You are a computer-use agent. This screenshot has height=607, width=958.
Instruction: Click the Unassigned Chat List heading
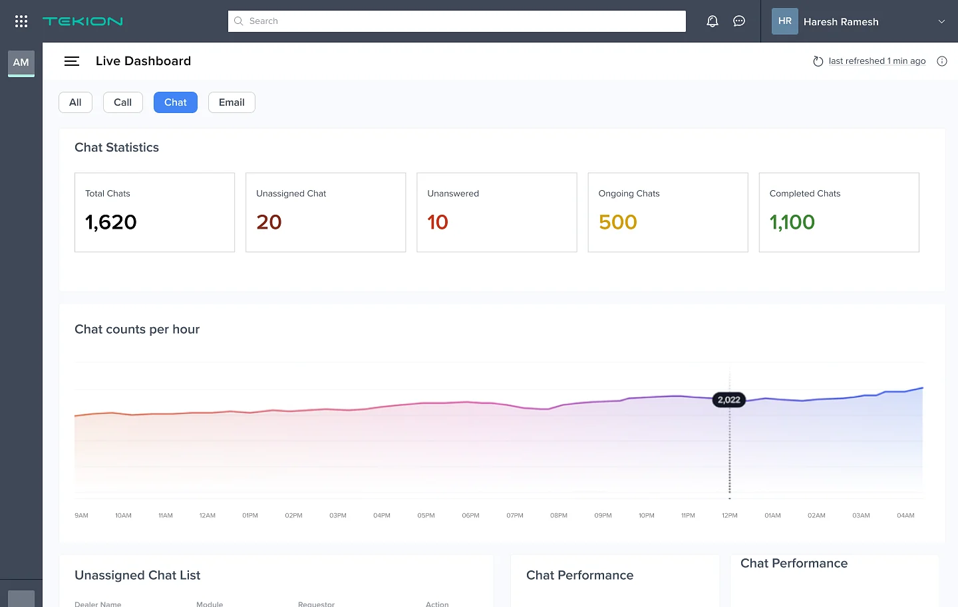point(137,575)
